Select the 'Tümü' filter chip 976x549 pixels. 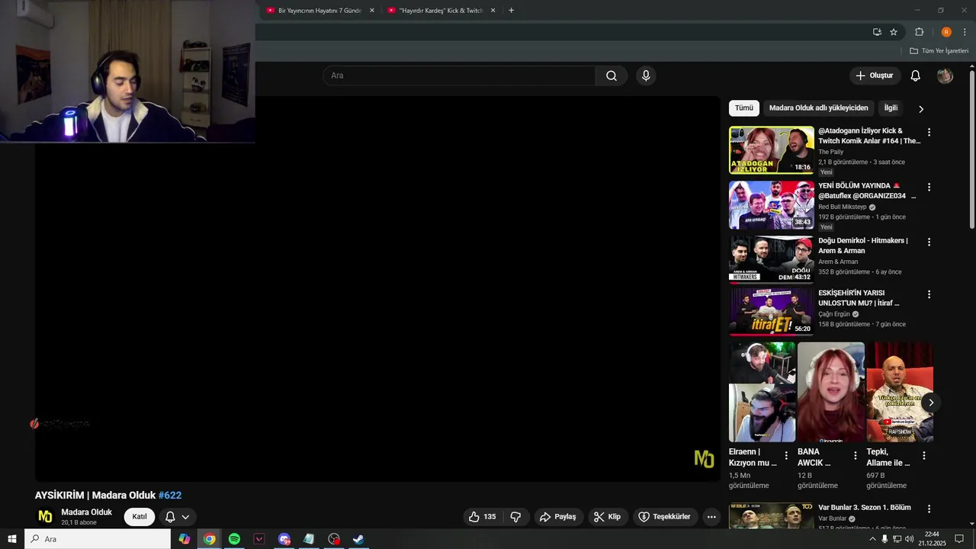tap(743, 108)
